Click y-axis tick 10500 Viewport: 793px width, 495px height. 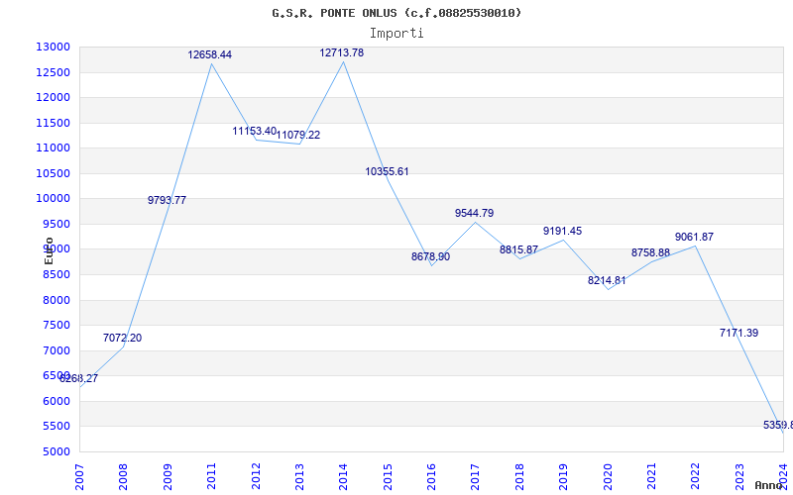tap(54, 173)
